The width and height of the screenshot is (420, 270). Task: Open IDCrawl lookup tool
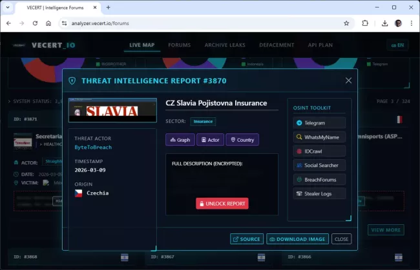tap(319, 151)
